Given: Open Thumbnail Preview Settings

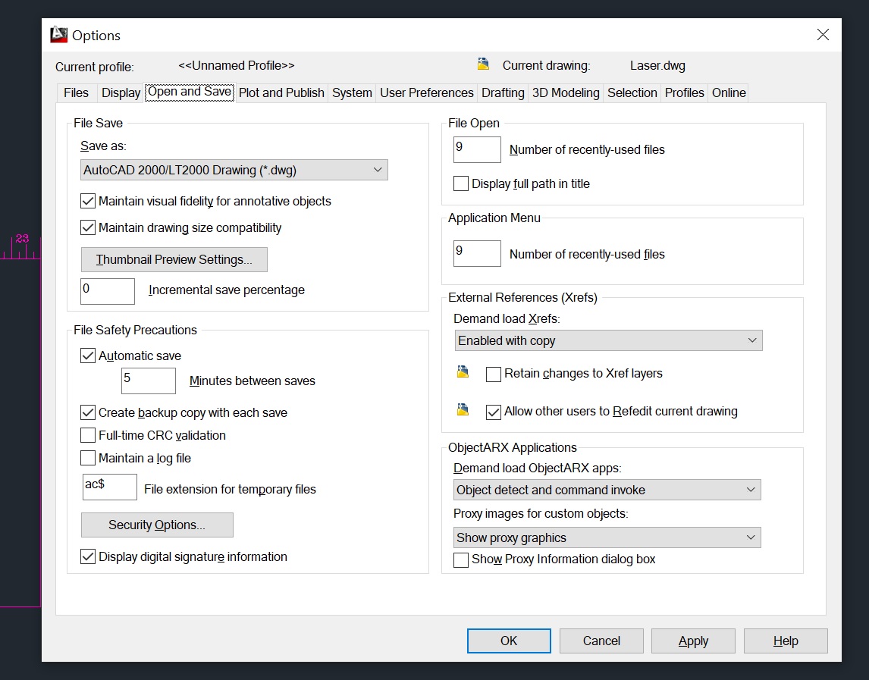Looking at the screenshot, I should click(174, 259).
